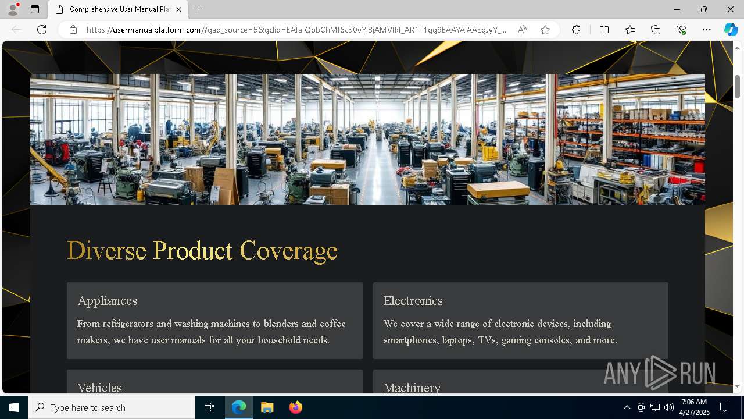Screen dimensions: 744x419
Task: Open the notification center icon
Action: (725, 407)
